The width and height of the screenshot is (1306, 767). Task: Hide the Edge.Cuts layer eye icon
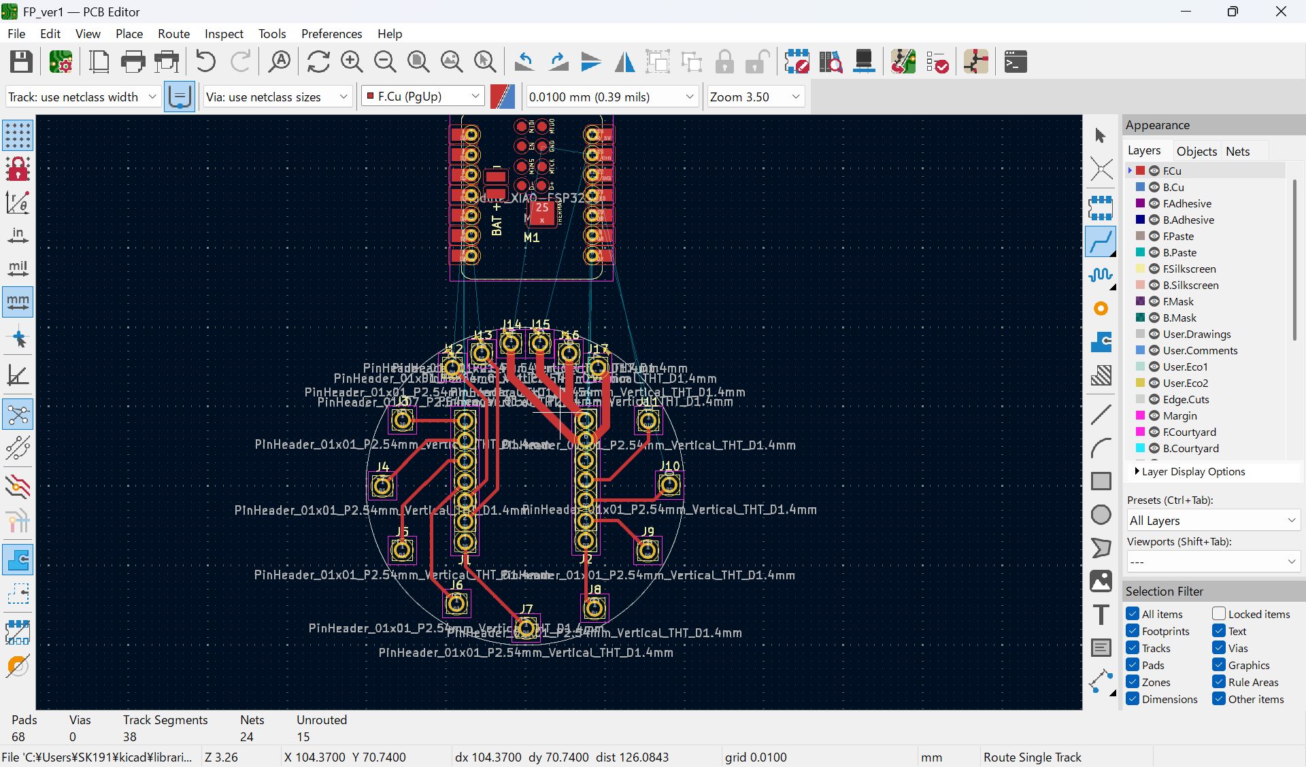(x=1154, y=399)
